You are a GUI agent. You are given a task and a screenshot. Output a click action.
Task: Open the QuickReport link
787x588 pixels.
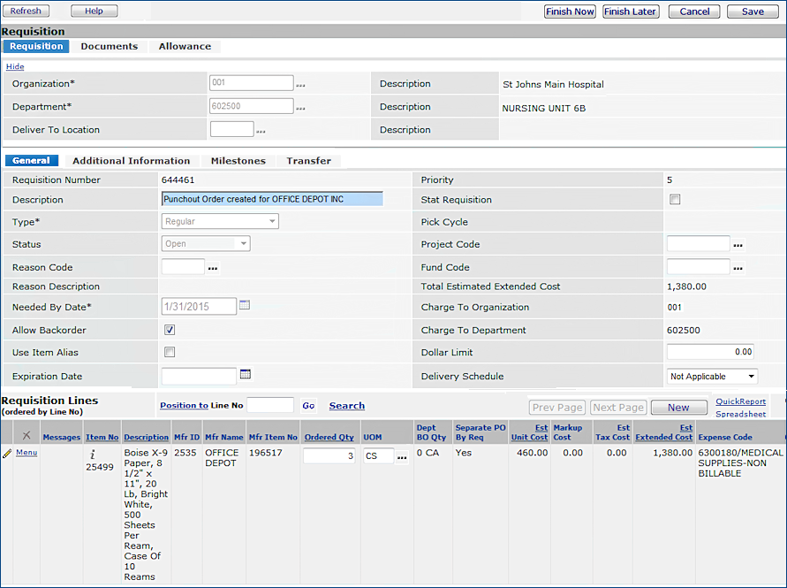coord(740,401)
